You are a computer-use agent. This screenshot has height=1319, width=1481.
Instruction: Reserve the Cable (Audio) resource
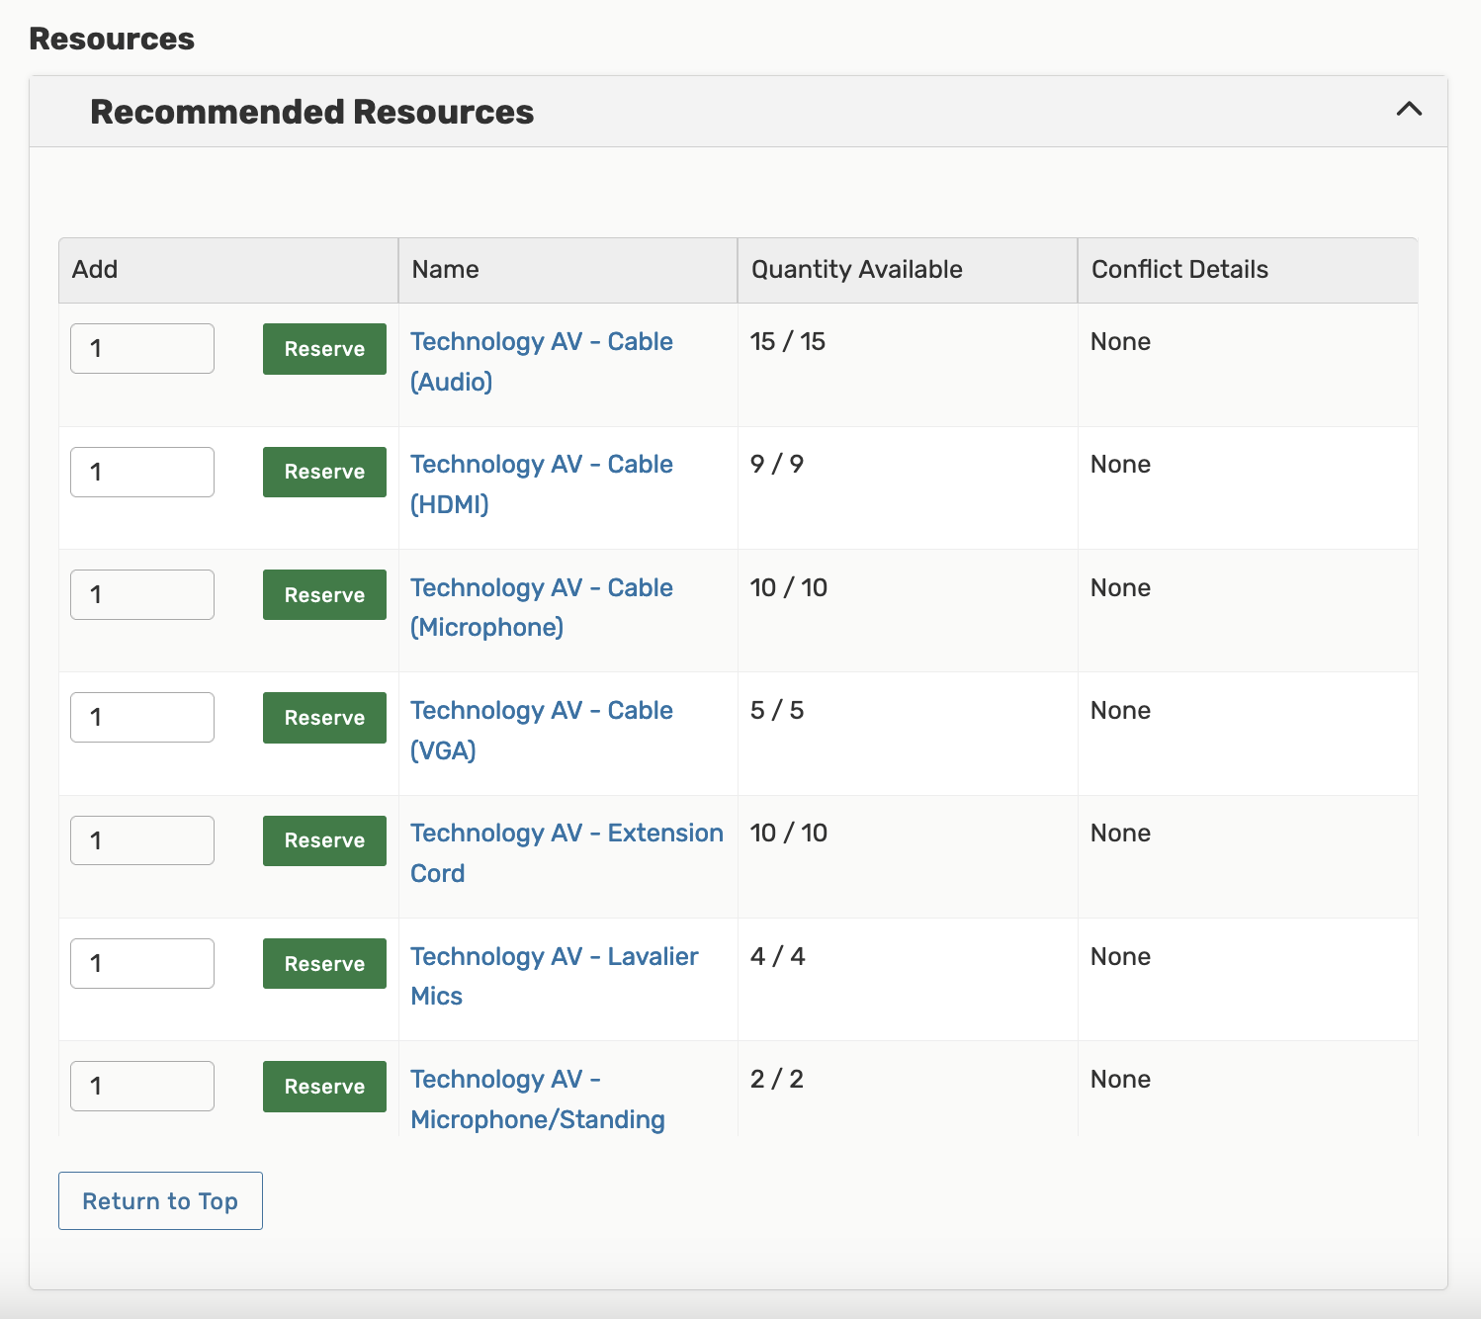coord(324,349)
